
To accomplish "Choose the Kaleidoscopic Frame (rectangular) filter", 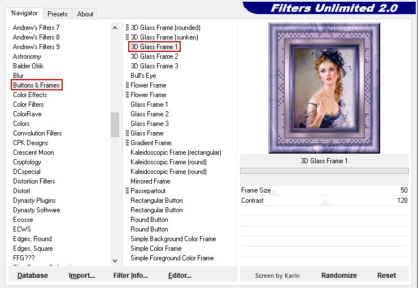I will [x=176, y=152].
